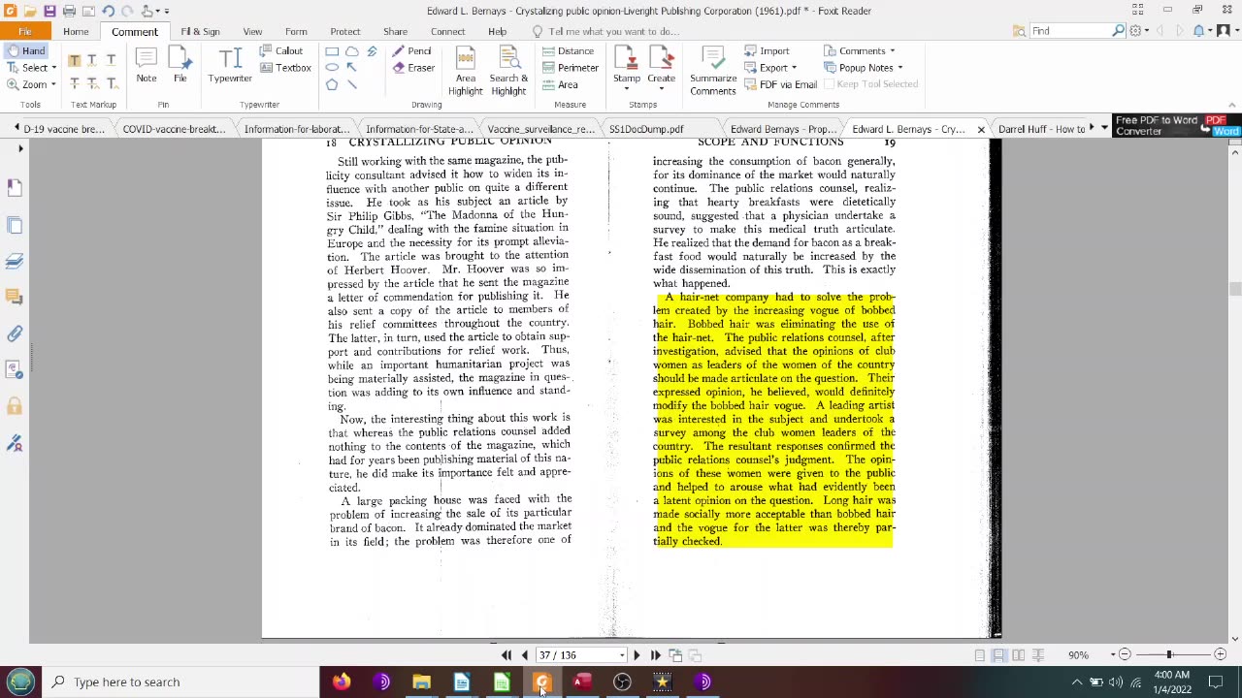Switch to the Connect ribbon tab
The image size is (1242, 698).
[x=448, y=31]
